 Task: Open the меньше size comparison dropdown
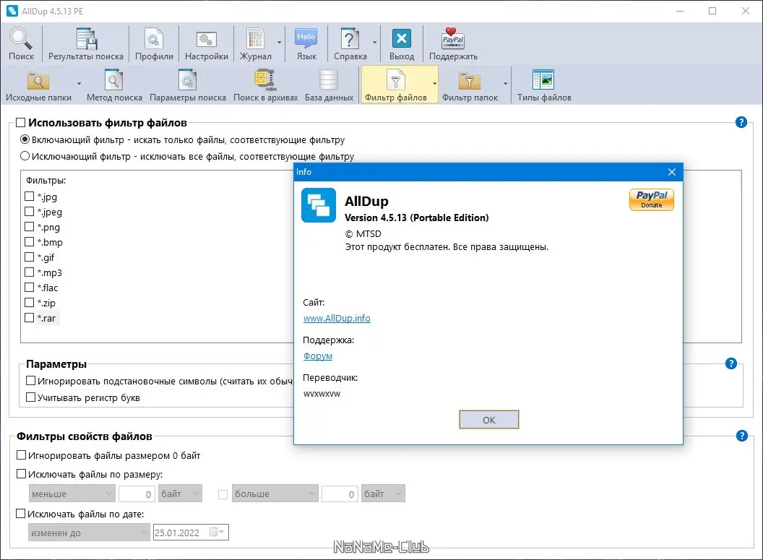pyautogui.click(x=72, y=494)
